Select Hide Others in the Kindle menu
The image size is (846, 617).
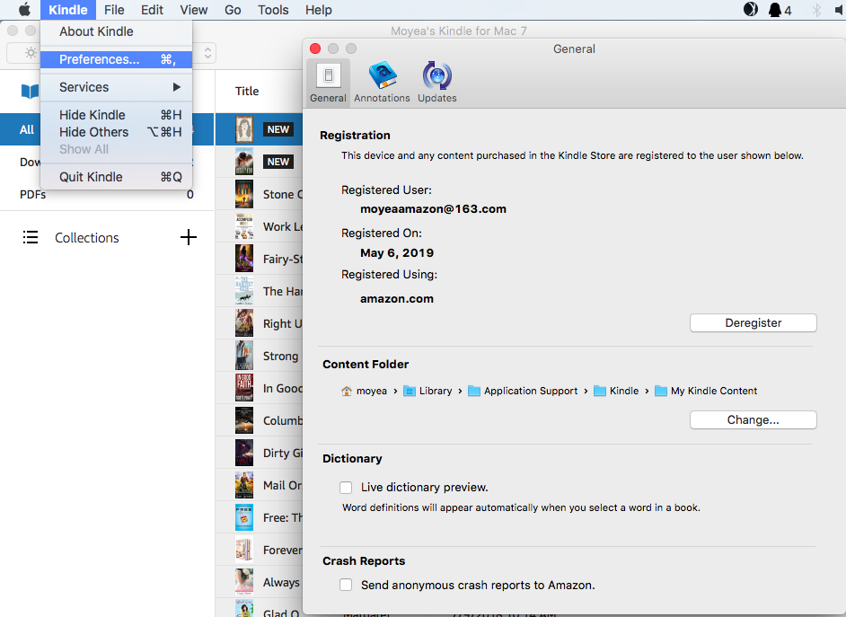(93, 132)
